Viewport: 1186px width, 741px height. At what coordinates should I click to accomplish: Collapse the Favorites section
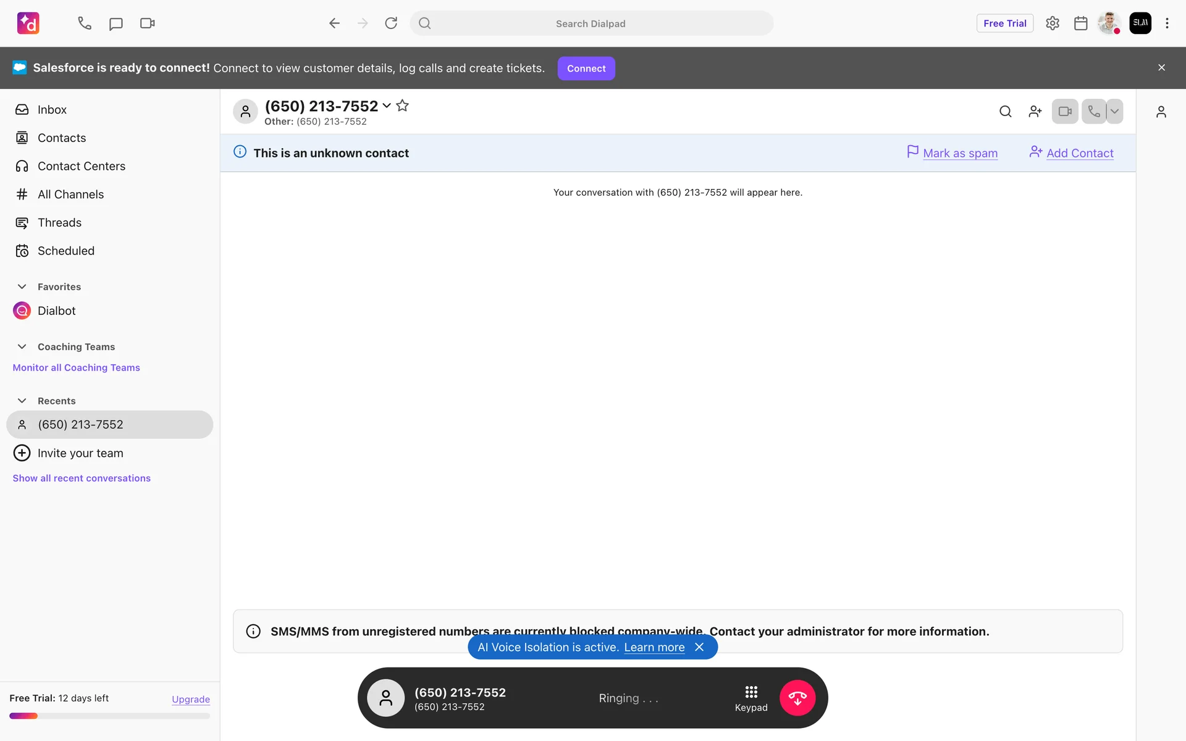[x=22, y=287]
